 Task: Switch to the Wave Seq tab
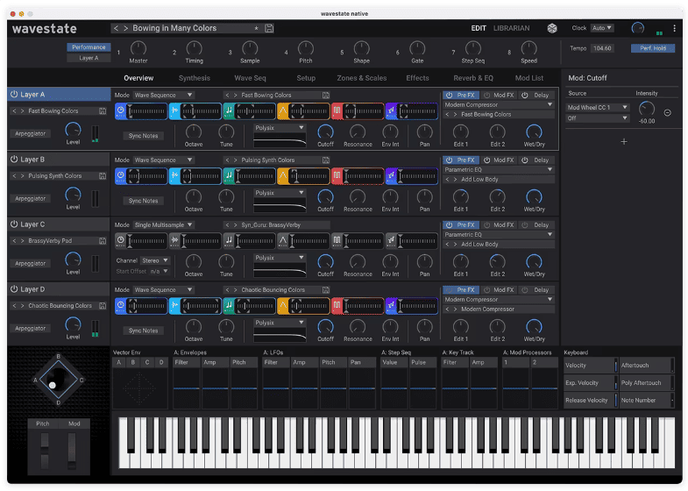click(250, 78)
